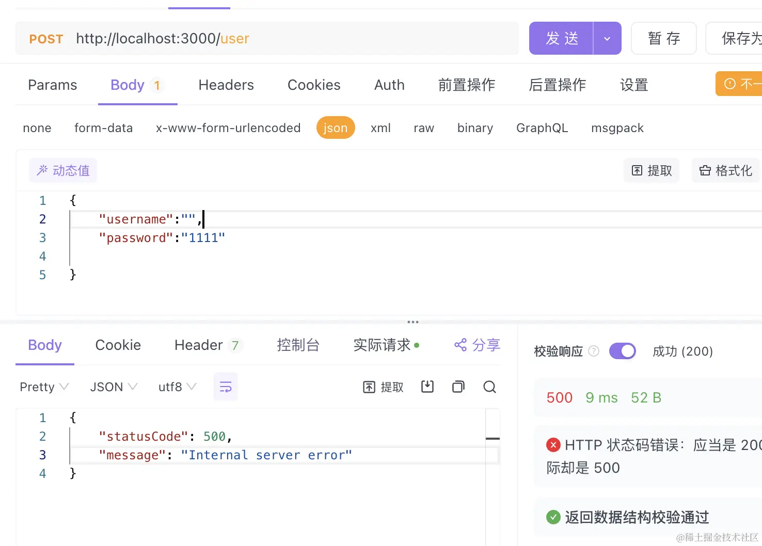This screenshot has height=546, width=762.
Task: Select the x-www-form-urlencoded body type
Action: click(228, 128)
